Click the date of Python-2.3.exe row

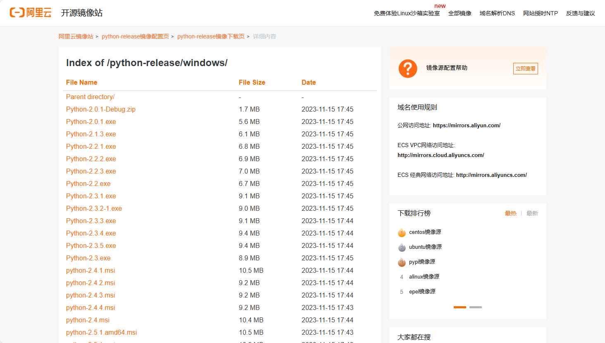[x=327, y=258]
